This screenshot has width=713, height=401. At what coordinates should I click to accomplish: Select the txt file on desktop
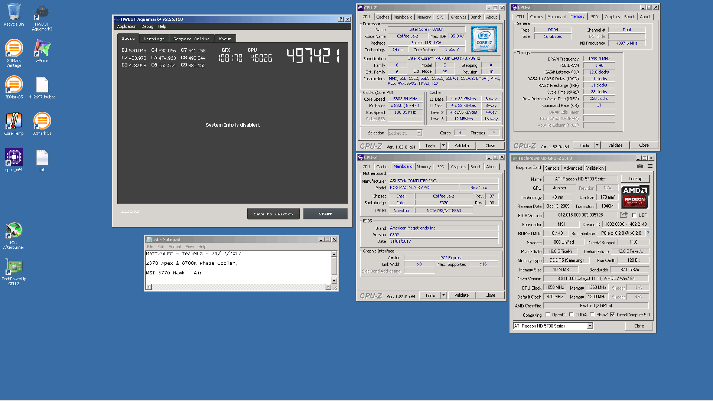click(x=42, y=160)
